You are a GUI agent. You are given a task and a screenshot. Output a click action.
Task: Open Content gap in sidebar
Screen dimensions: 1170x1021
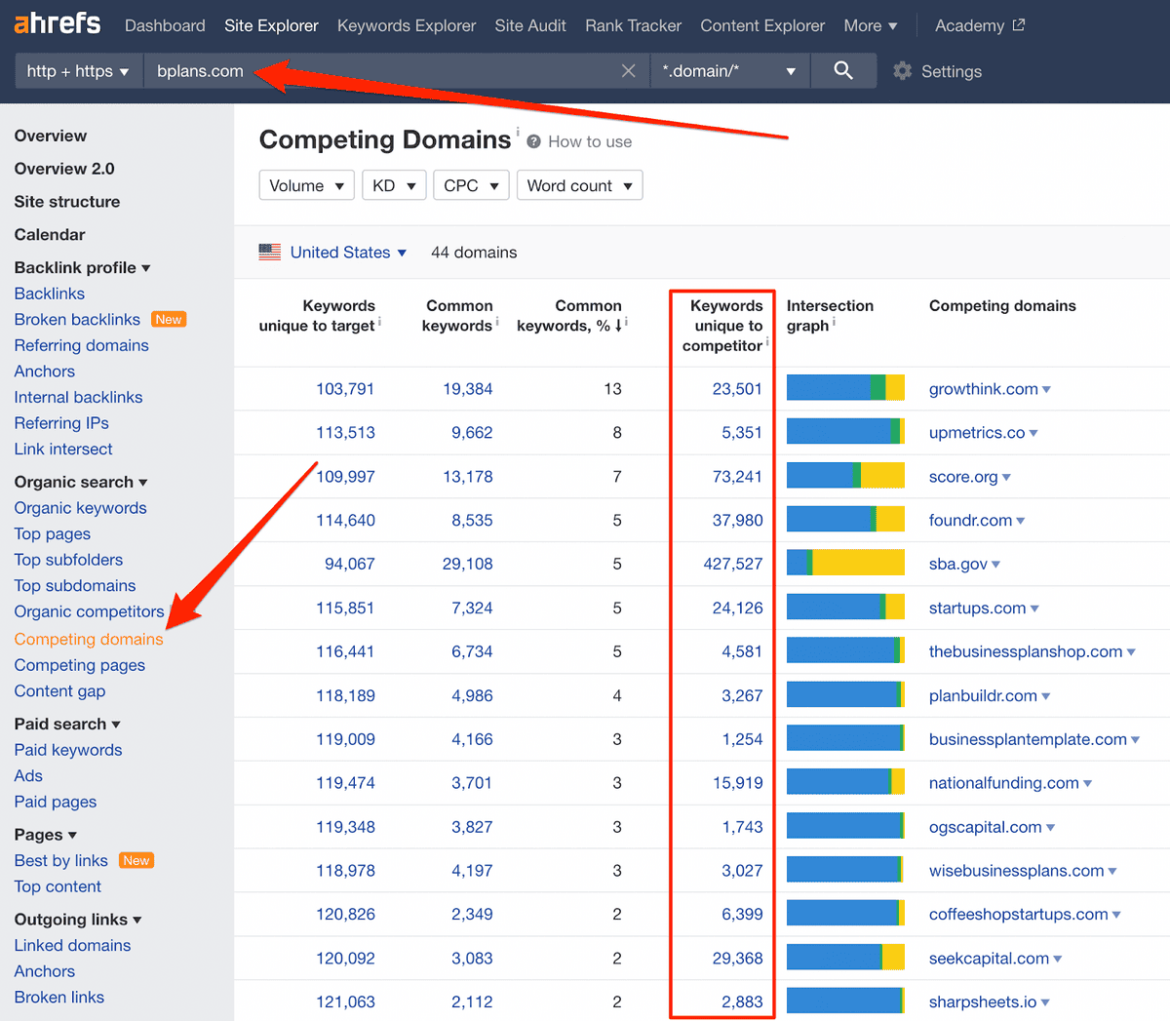tap(60, 691)
